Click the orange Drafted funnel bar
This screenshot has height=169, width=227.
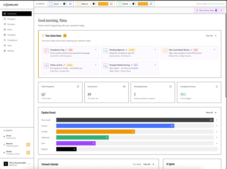coord(96,132)
